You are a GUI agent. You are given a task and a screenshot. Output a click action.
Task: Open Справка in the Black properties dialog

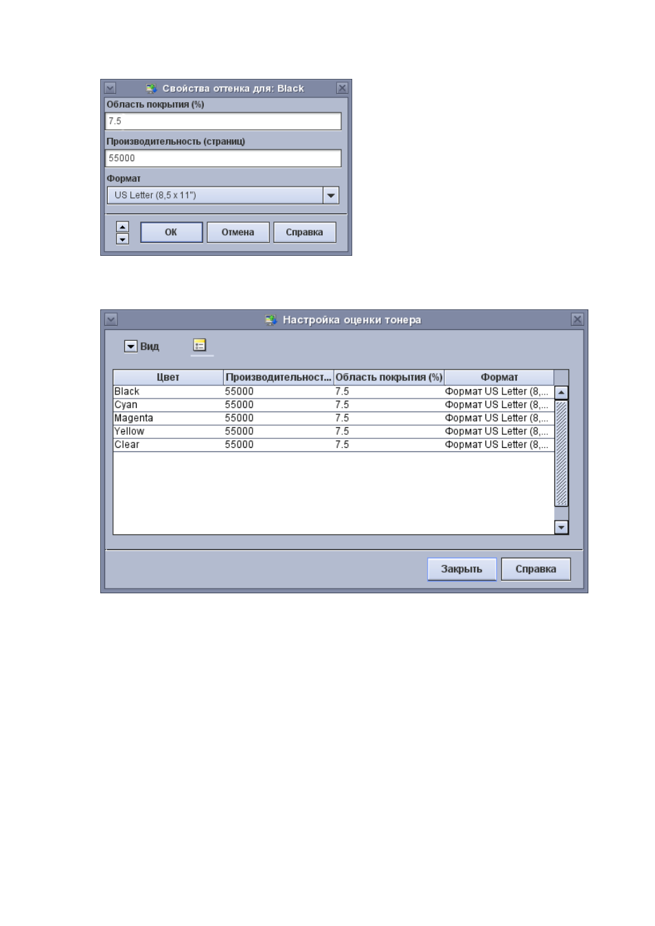(x=304, y=233)
